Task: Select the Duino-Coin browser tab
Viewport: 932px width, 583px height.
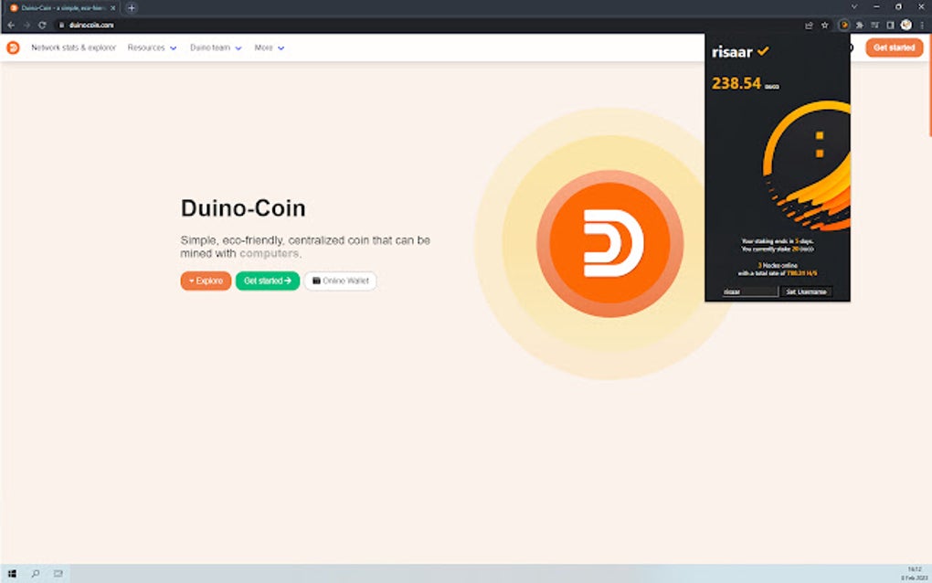Action: (62, 7)
